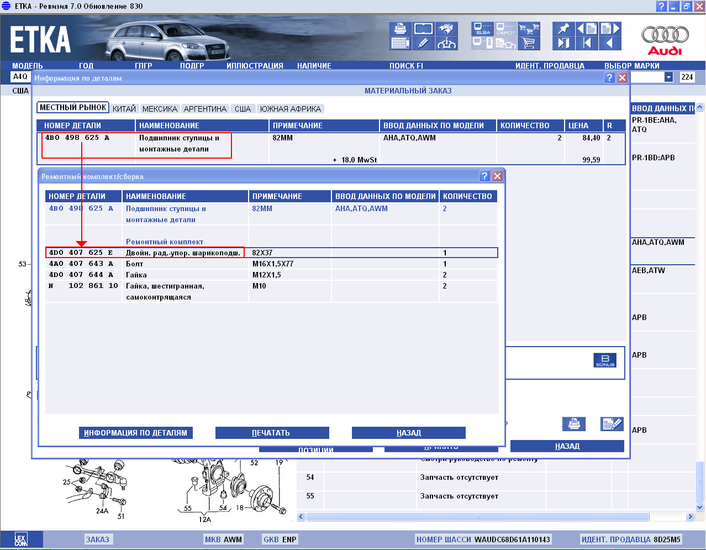This screenshot has width=706, height=550.
Task: Click the DEPOT toolbar icon
Action: [506, 29]
